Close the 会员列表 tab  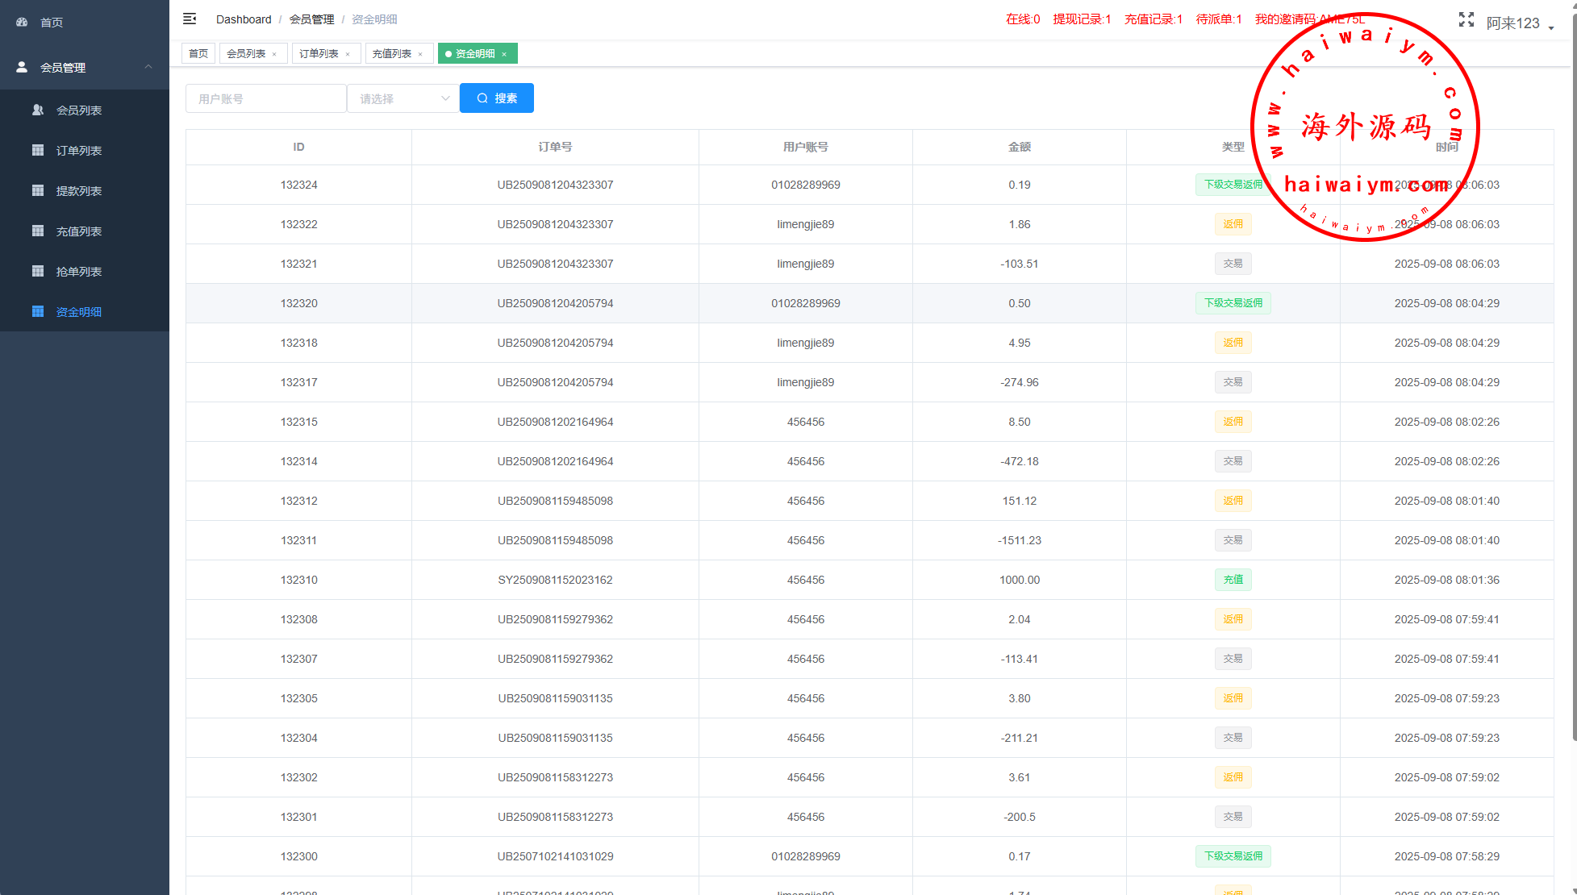pos(274,54)
